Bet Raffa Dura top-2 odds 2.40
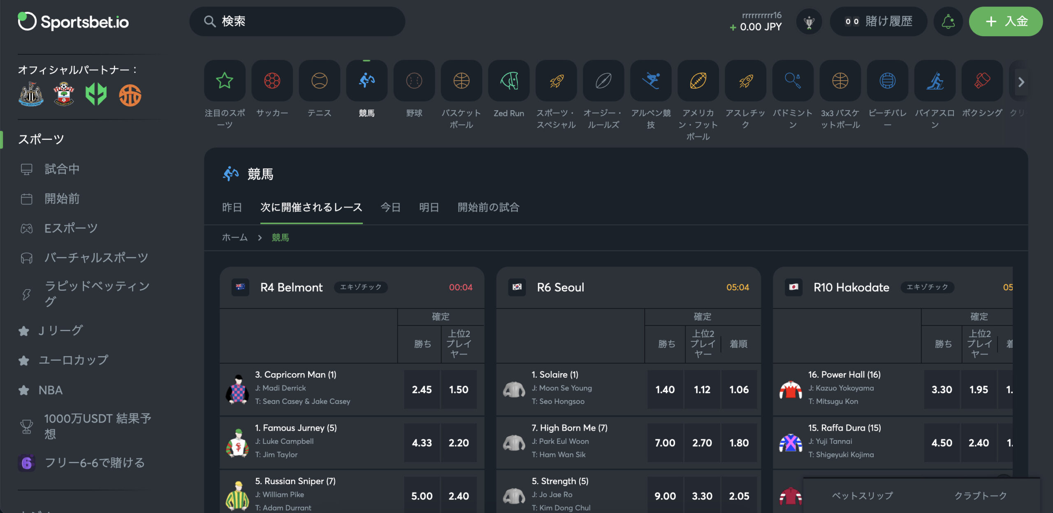Screen dimensions: 1053x513 979,443
